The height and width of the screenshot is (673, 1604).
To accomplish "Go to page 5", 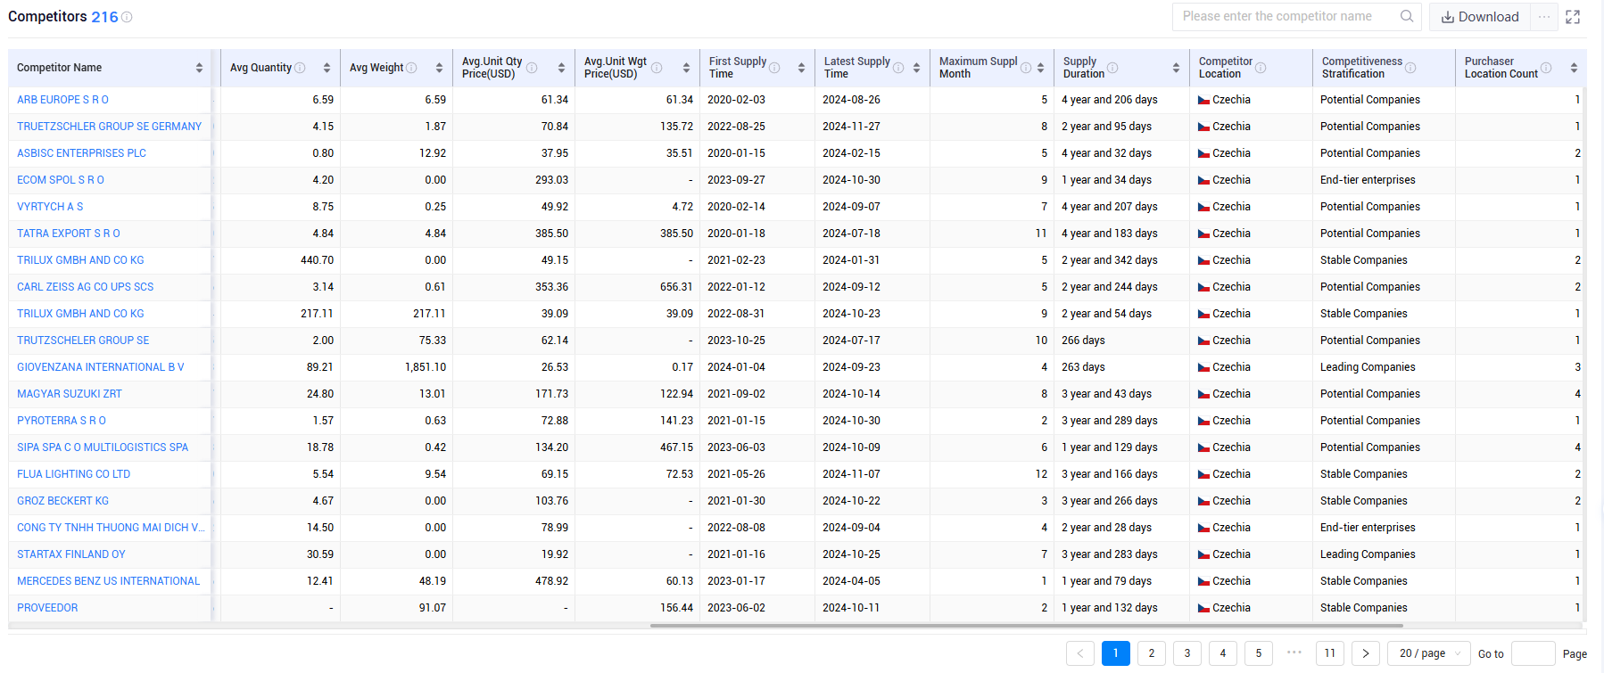I will coord(1259,653).
